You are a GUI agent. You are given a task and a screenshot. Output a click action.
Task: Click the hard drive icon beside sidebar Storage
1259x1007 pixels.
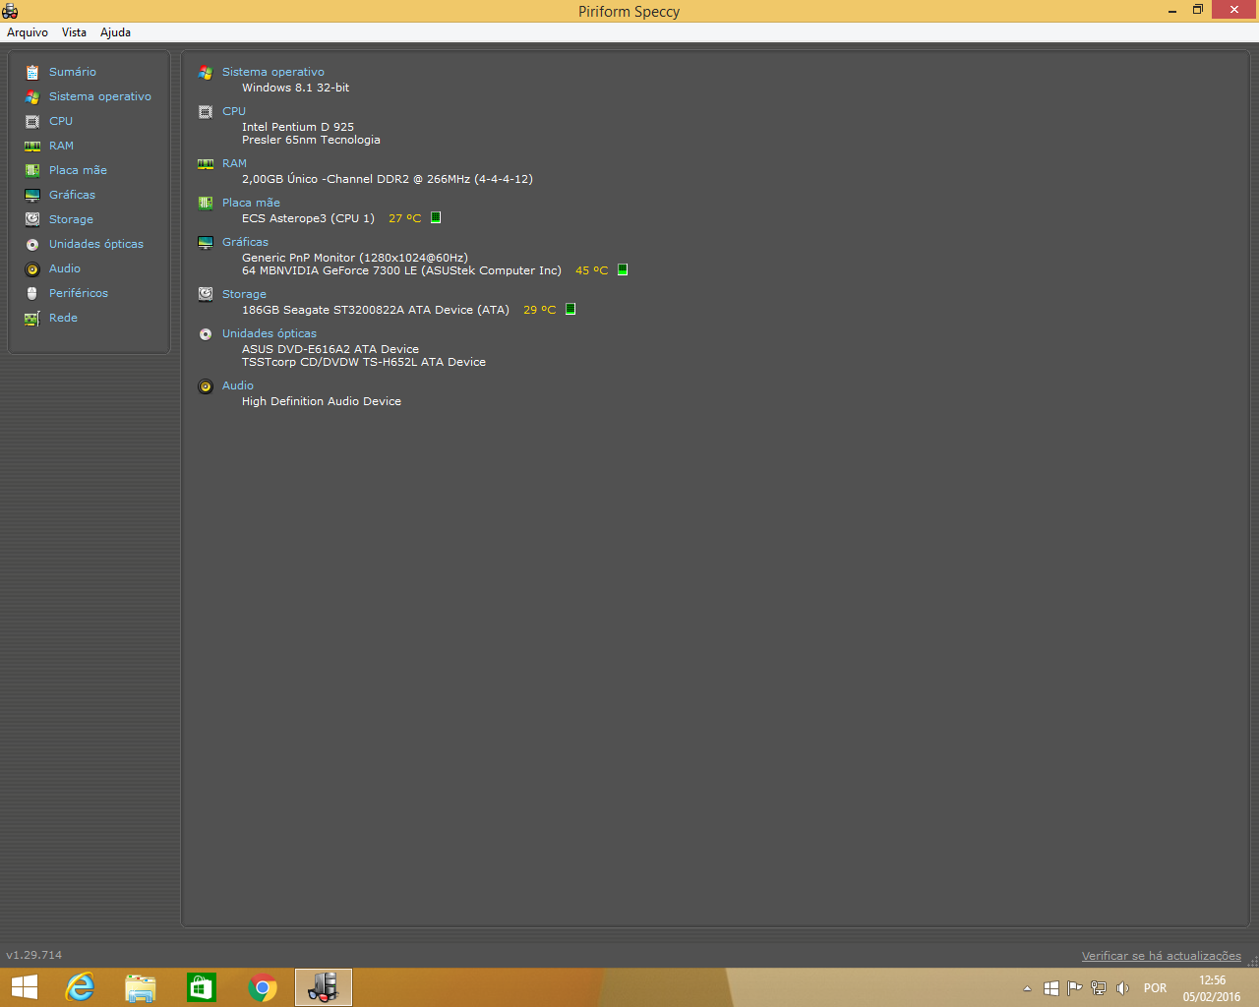[32, 219]
